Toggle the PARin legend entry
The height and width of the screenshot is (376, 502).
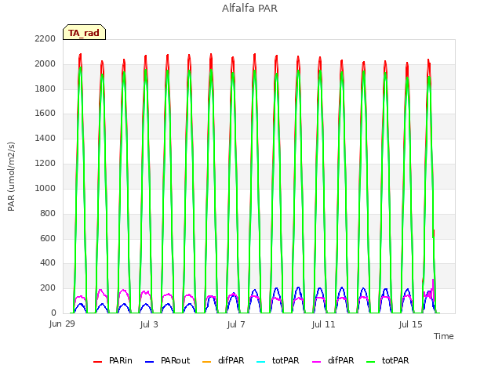pos(113,360)
